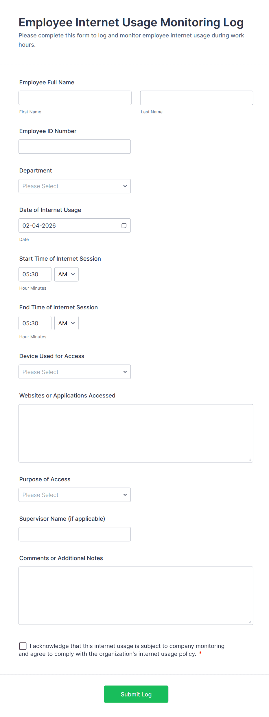Click the Comments textarea resize handle
The image size is (269, 717).
click(x=250, y=622)
